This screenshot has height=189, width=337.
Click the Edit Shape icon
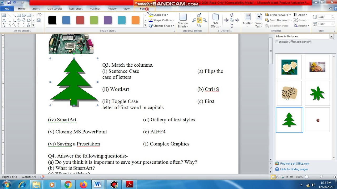click(39, 15)
